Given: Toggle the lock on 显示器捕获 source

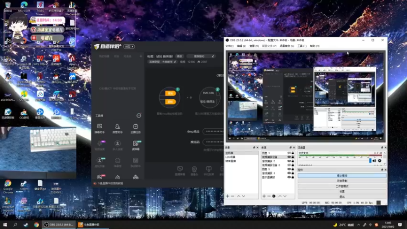Looking at the screenshot, I should click(x=293, y=177).
